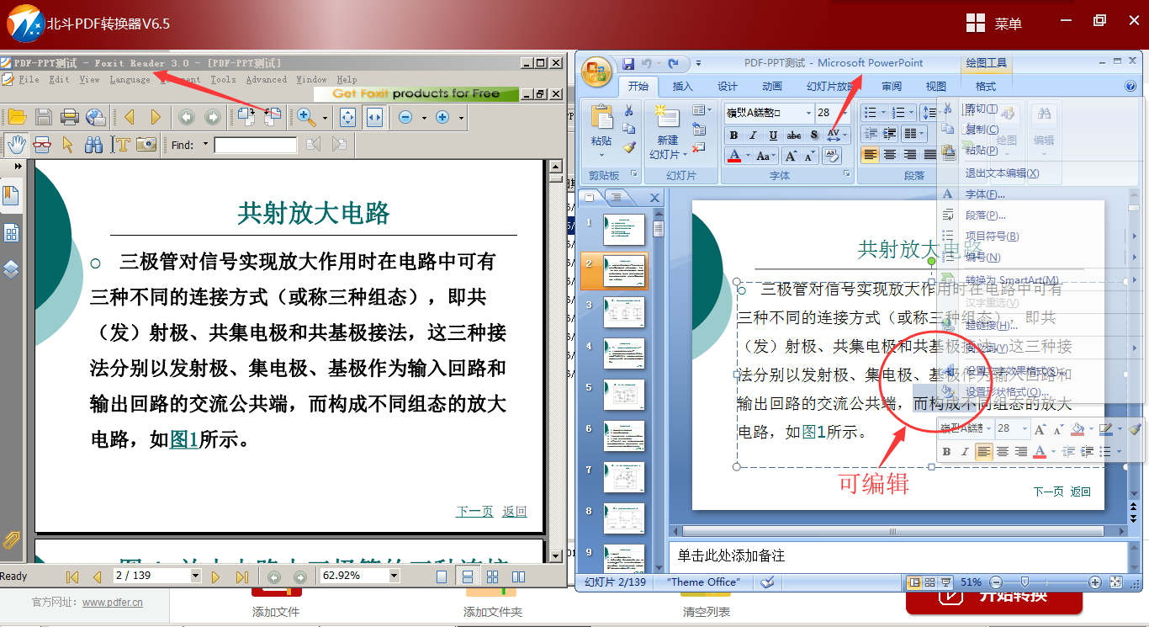1149x627 pixels.
Task: Click the blue plus zoom in button in Foxit
Action: [x=442, y=117]
